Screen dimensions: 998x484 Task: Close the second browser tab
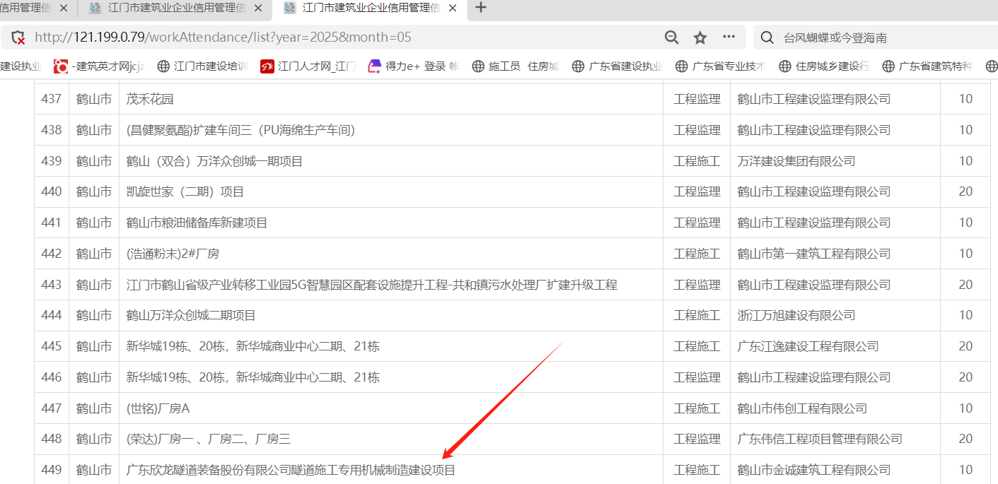pos(258,8)
